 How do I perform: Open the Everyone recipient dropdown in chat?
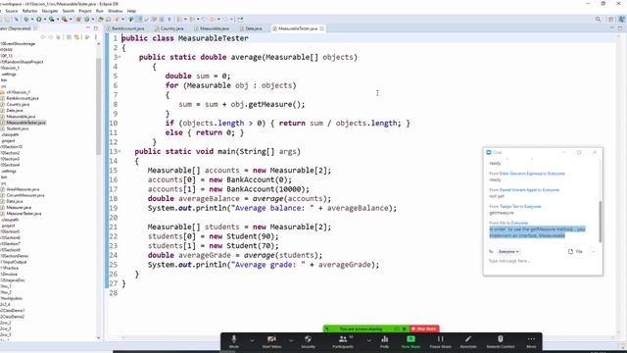point(508,252)
